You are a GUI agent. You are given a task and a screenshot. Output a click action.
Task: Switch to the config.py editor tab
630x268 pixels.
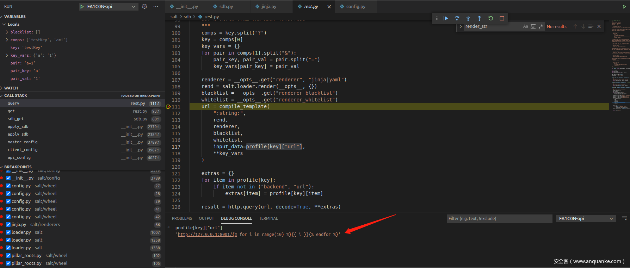356,7
